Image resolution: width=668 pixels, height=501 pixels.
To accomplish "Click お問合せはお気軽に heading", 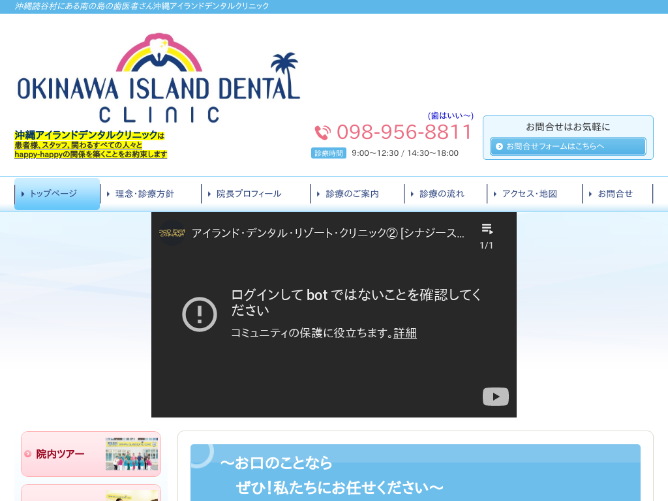I will tap(568, 127).
